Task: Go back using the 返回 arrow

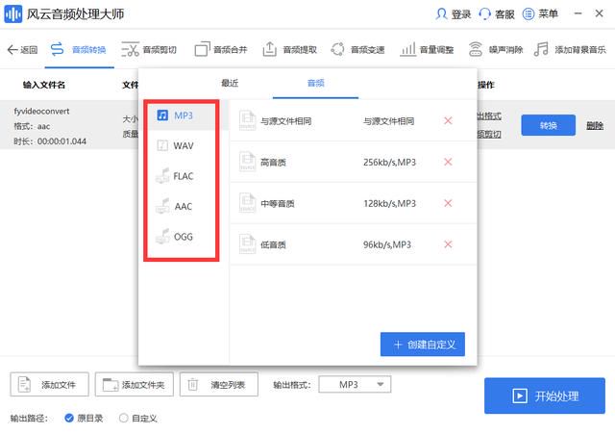Action: pyautogui.click(x=22, y=49)
